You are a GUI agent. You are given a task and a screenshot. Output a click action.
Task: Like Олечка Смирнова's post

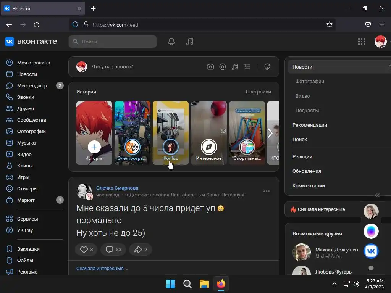(x=87, y=250)
